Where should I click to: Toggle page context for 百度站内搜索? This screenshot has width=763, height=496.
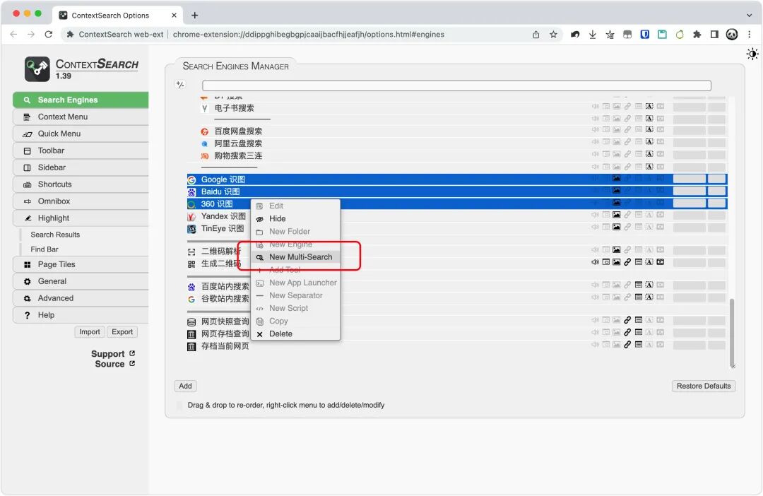tap(639, 285)
